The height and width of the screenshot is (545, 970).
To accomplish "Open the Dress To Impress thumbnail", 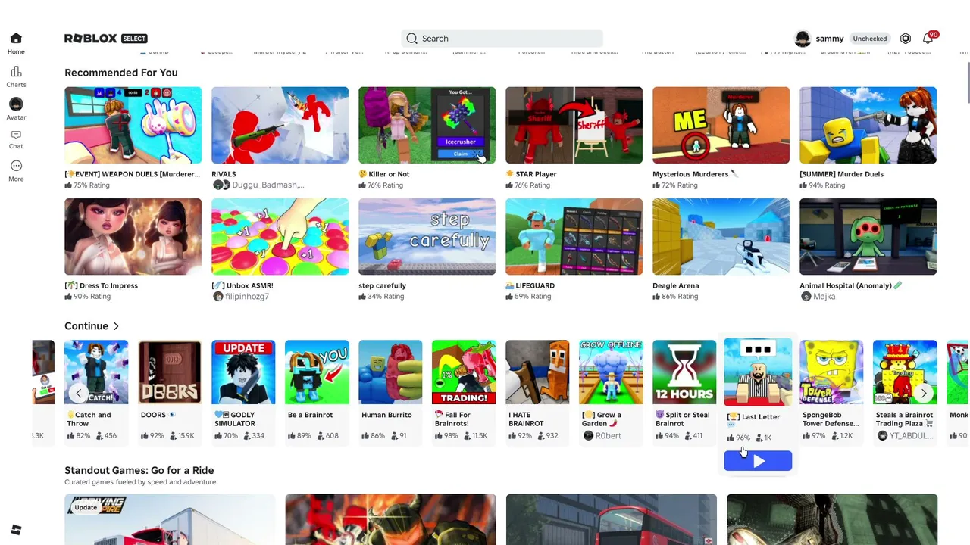I will click(133, 237).
